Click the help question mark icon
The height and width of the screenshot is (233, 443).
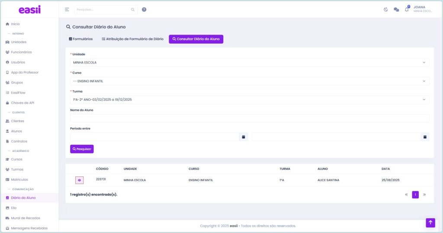(144, 10)
